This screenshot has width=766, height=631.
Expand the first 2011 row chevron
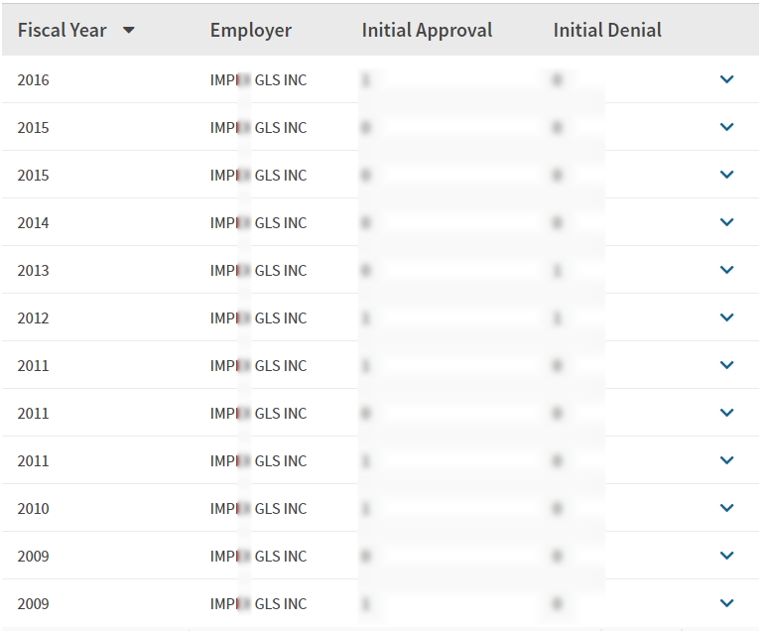pyautogui.click(x=726, y=365)
